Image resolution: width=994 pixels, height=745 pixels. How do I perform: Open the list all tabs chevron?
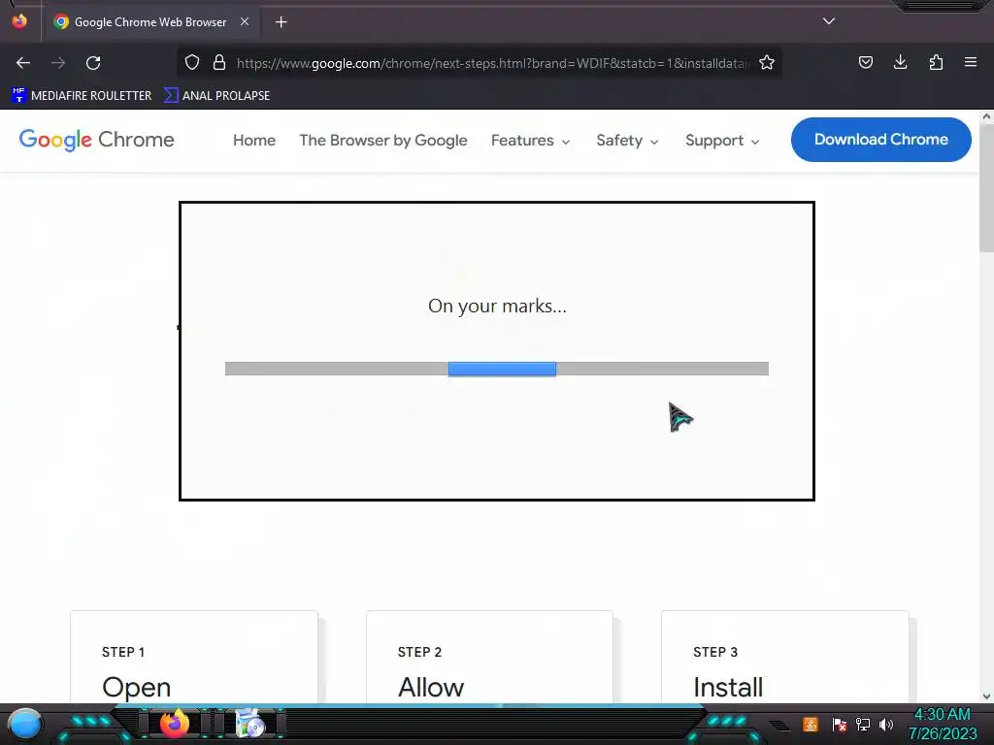(829, 21)
